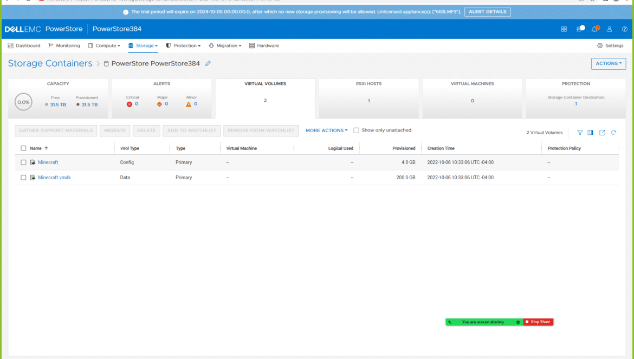Click the 31.5 TB provisioned capacity value
The image size is (634, 359).
tap(90, 105)
